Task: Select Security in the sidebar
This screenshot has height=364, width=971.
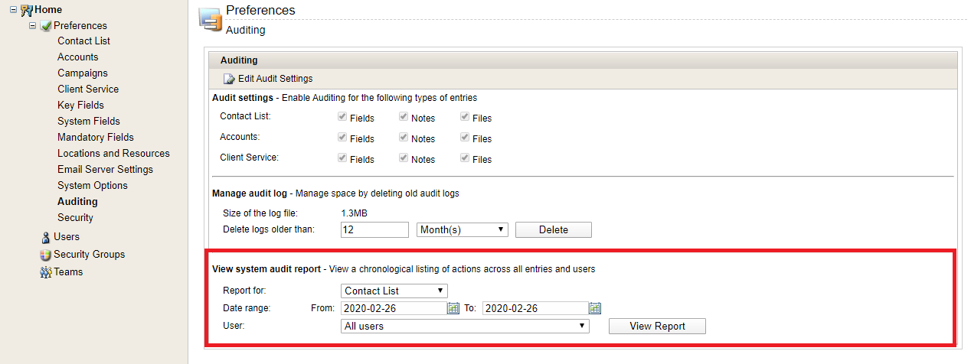Action: point(75,218)
